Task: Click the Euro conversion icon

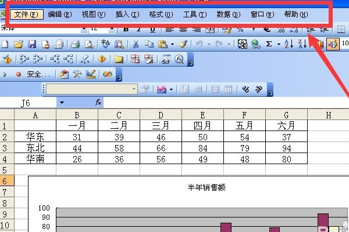Action: [x=243, y=44]
